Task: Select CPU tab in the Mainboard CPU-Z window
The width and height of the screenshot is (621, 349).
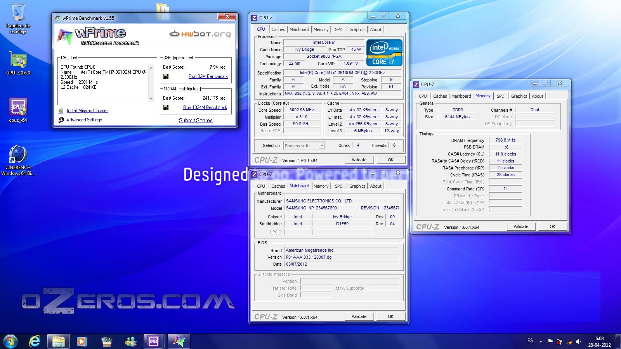Action: click(x=261, y=186)
